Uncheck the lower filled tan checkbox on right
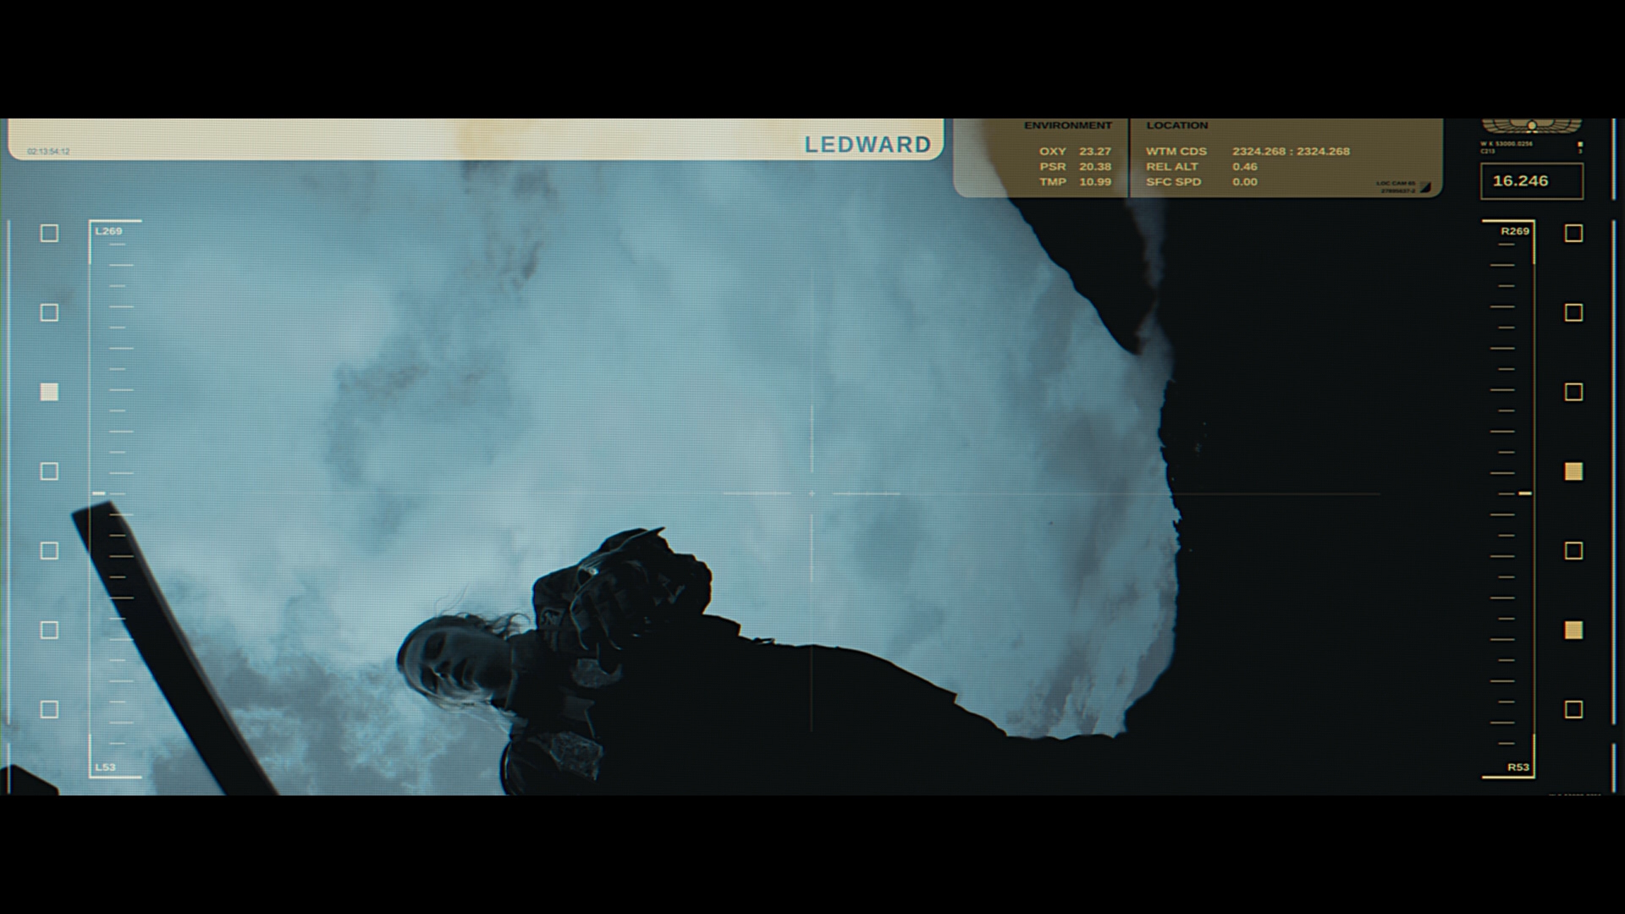This screenshot has height=914, width=1625. point(1573,630)
